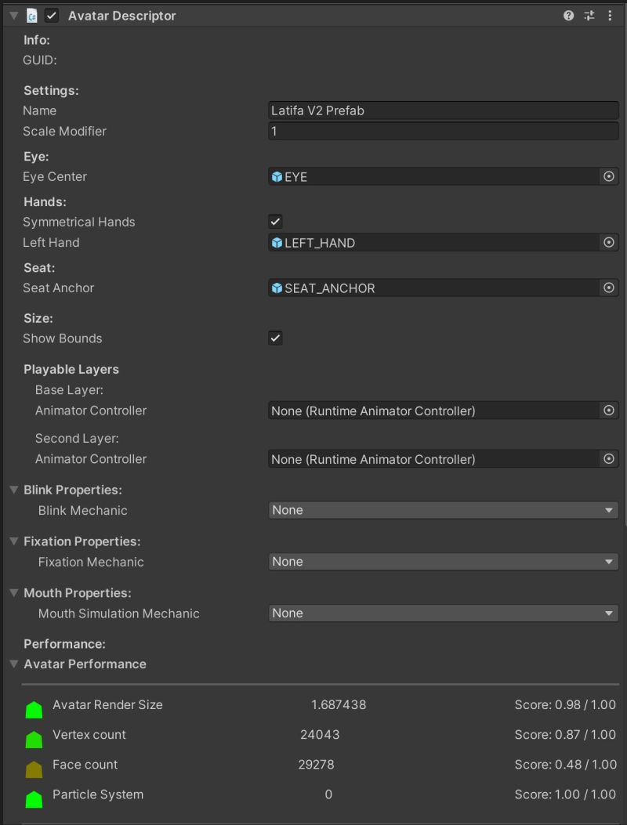The width and height of the screenshot is (627, 825).
Task: Open the Avatar Descriptor help reference icon
Action: tap(569, 16)
